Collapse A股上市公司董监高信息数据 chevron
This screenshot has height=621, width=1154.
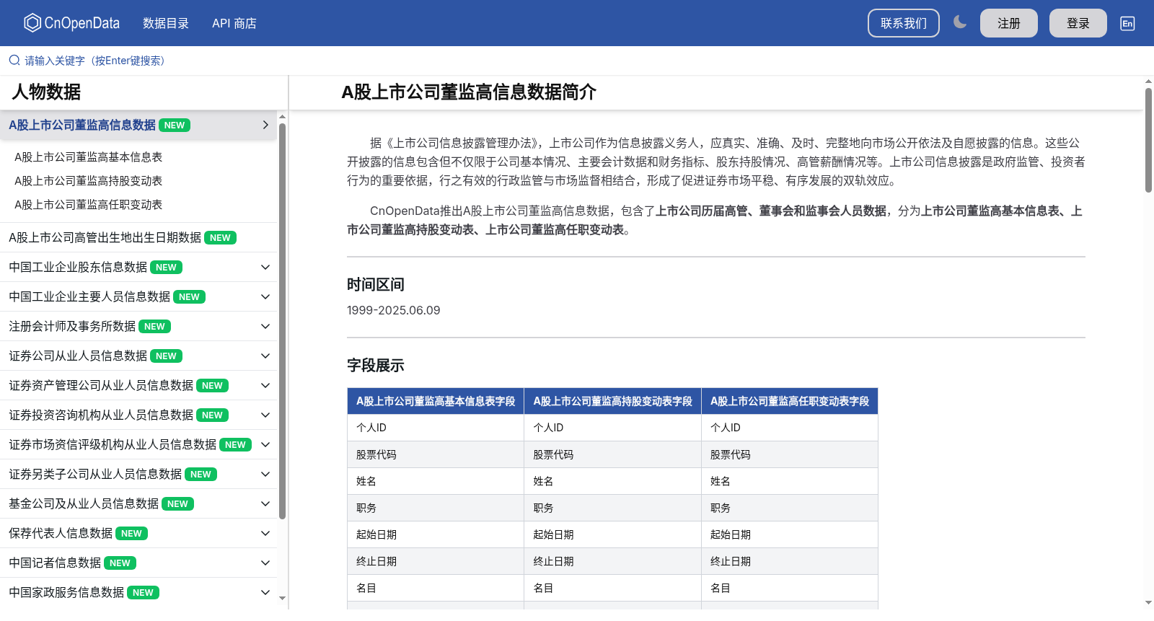click(x=265, y=125)
